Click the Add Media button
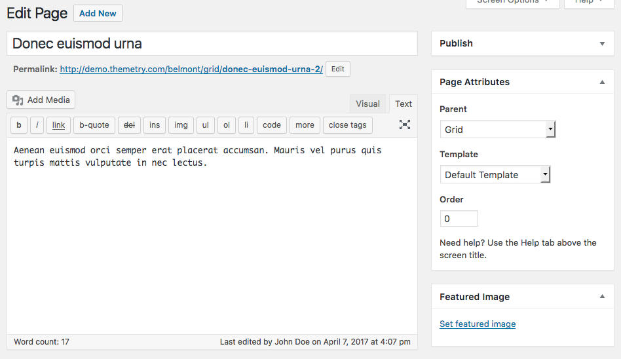This screenshot has height=359, width=621. tap(41, 100)
